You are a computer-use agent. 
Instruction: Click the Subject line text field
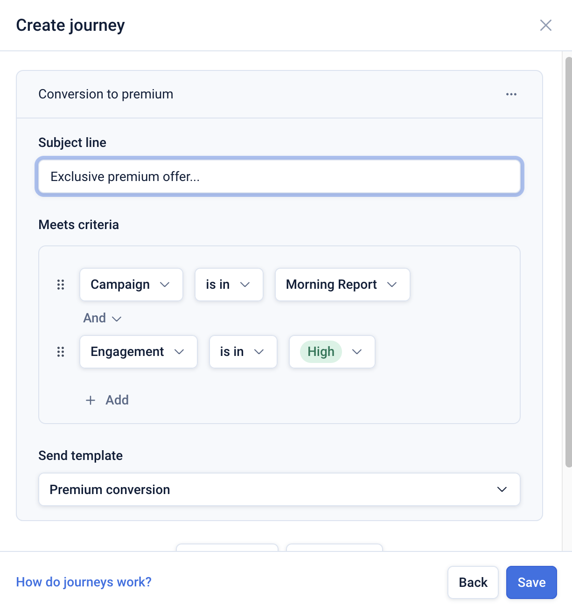click(279, 177)
